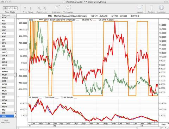Select MET in the symbol list
169x129 pixels.
point(7,81)
